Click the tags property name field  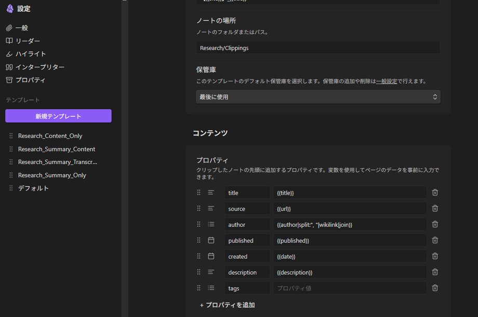[x=247, y=288]
